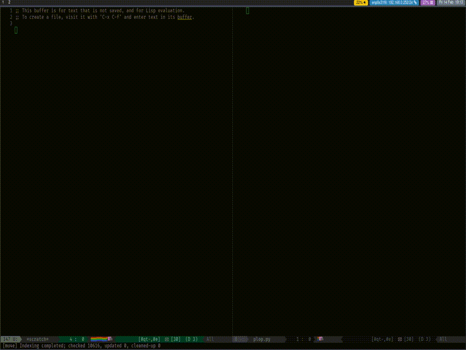466x350 pixels.
Task: Click line:column 4 : 0 in scratch mode line
Action: [77, 339]
